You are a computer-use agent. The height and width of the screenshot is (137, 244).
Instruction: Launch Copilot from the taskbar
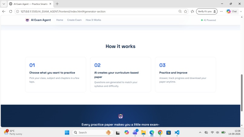click(127, 132)
